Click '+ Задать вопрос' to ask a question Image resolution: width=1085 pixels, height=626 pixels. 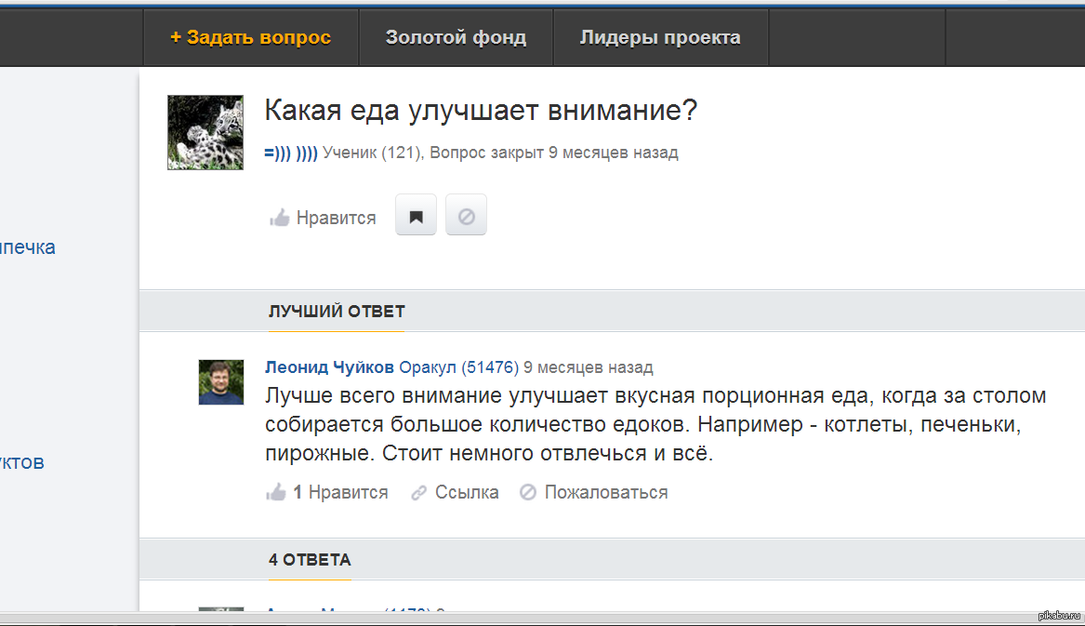coord(251,38)
